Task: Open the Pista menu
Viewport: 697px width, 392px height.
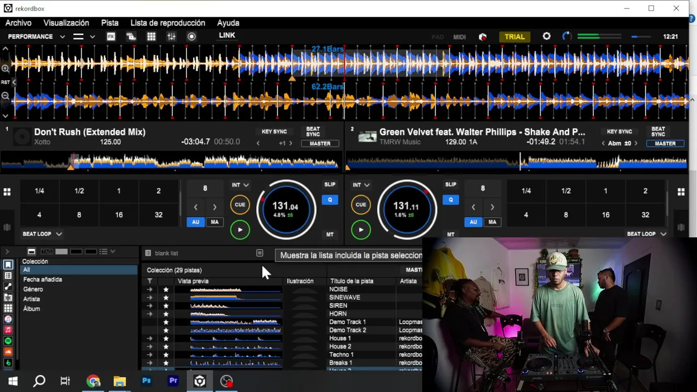Action: pos(110,23)
